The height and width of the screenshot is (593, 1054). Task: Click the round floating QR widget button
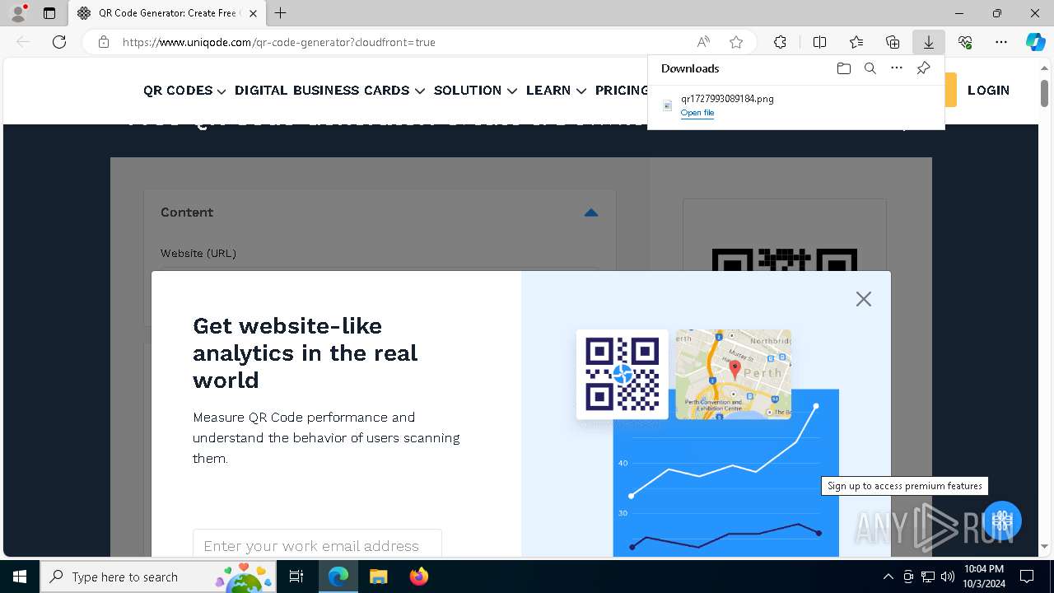pos(1001,521)
